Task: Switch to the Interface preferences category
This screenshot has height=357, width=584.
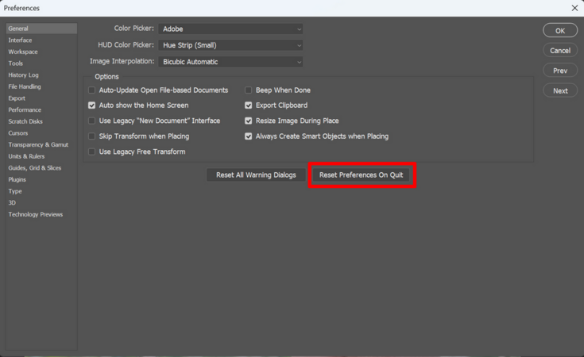Action: (21, 40)
